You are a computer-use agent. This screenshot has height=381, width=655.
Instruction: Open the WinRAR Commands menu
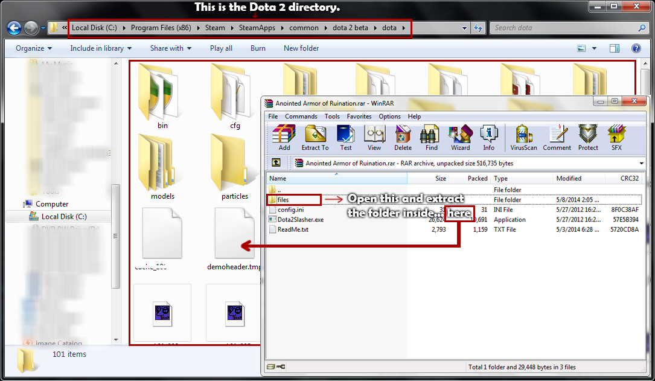tap(301, 117)
